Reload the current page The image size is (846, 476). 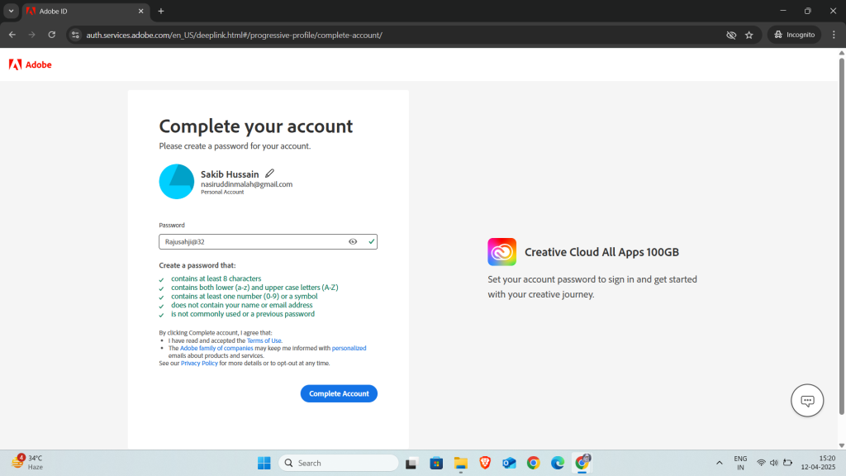52,35
